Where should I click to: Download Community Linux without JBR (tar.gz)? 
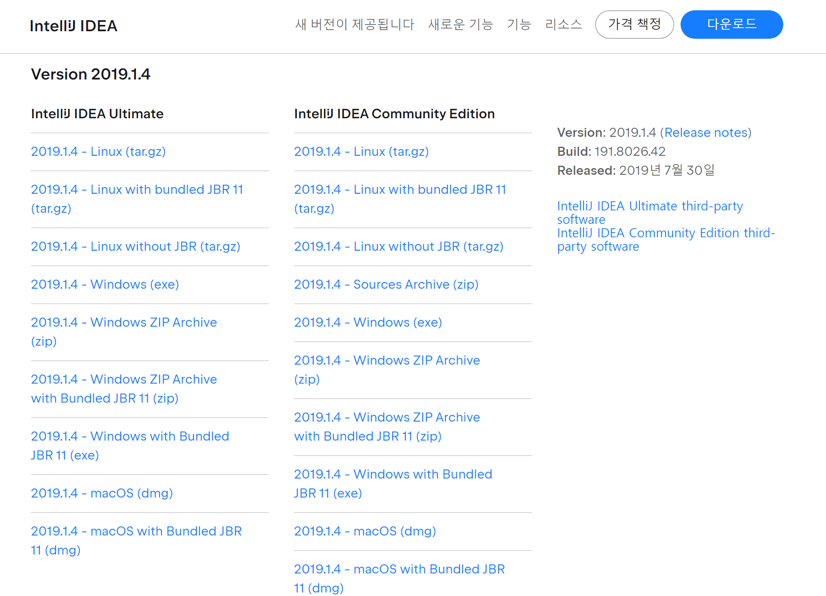[398, 246]
